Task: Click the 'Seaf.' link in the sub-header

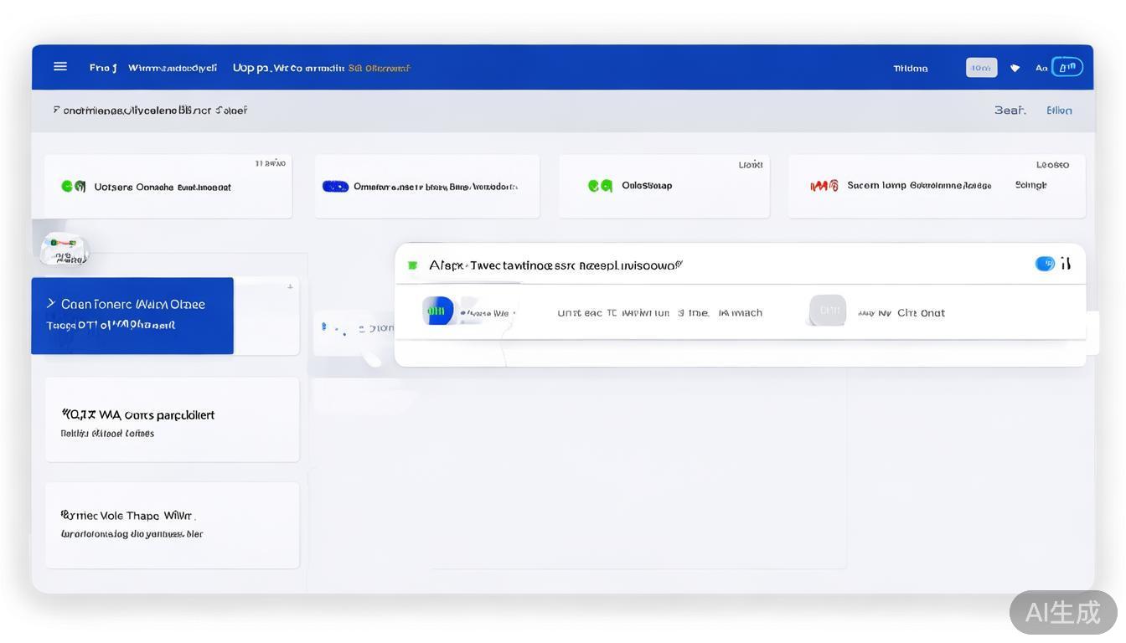Action: click(x=1010, y=111)
